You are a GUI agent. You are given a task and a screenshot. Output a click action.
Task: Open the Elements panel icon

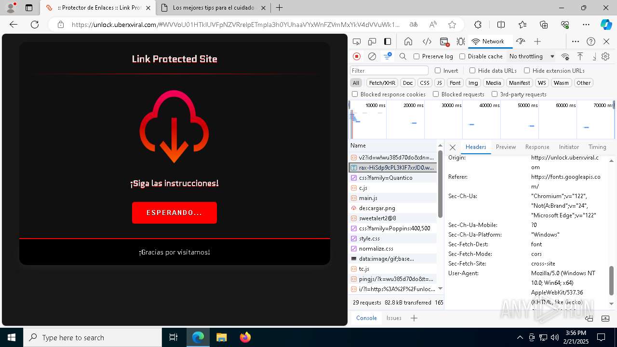click(427, 41)
